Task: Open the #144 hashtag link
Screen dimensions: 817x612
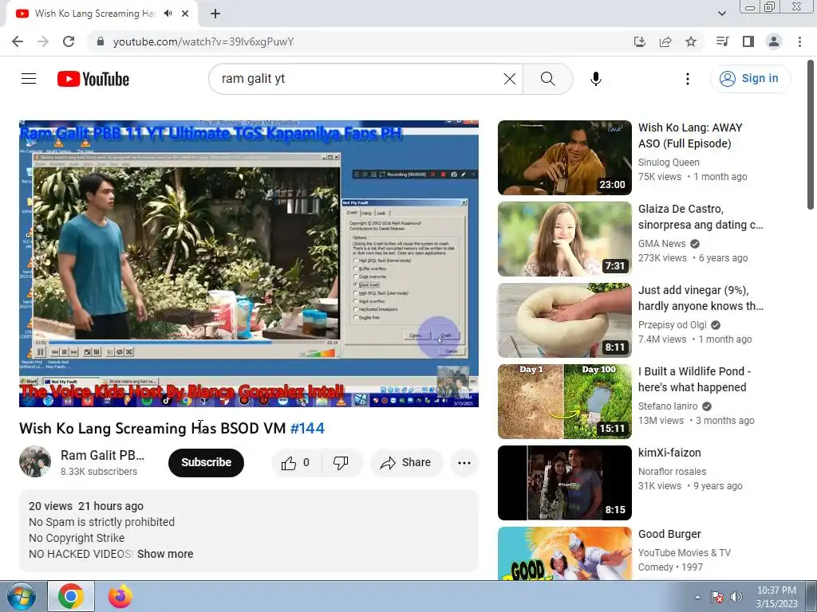Action: click(x=307, y=428)
